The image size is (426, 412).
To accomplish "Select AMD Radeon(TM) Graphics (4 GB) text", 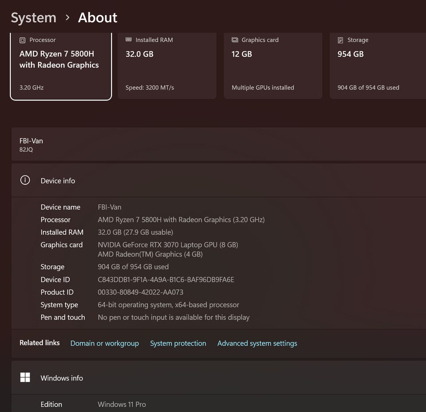I will point(150,254).
